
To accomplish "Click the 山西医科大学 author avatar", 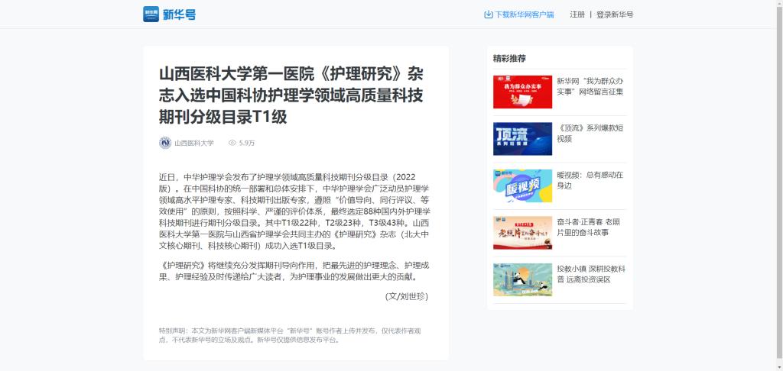I will 165,143.
